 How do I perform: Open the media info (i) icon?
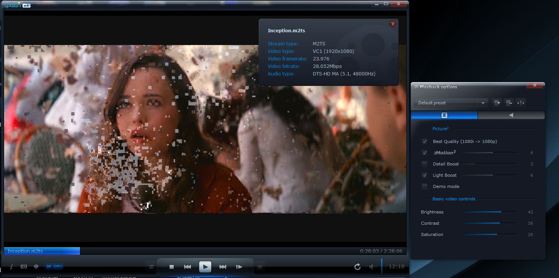click(12, 266)
